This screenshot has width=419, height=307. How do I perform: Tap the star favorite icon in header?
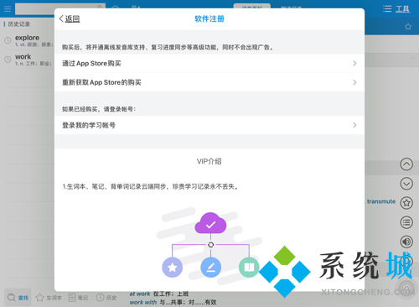click(x=408, y=27)
